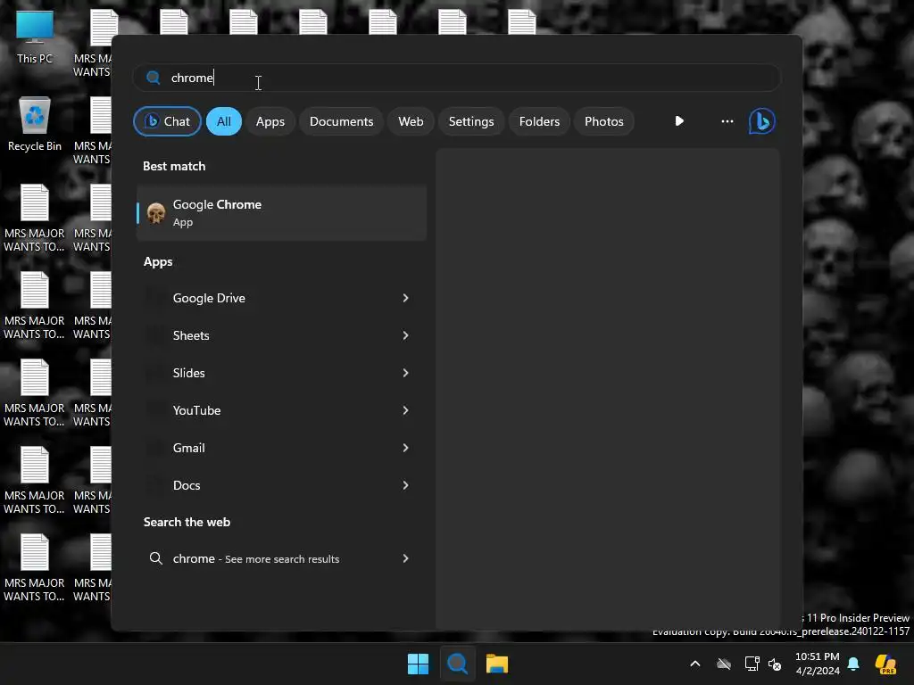Switch to the Documents filter
Screen dimensions: 914x685
pyautogui.click(x=341, y=121)
